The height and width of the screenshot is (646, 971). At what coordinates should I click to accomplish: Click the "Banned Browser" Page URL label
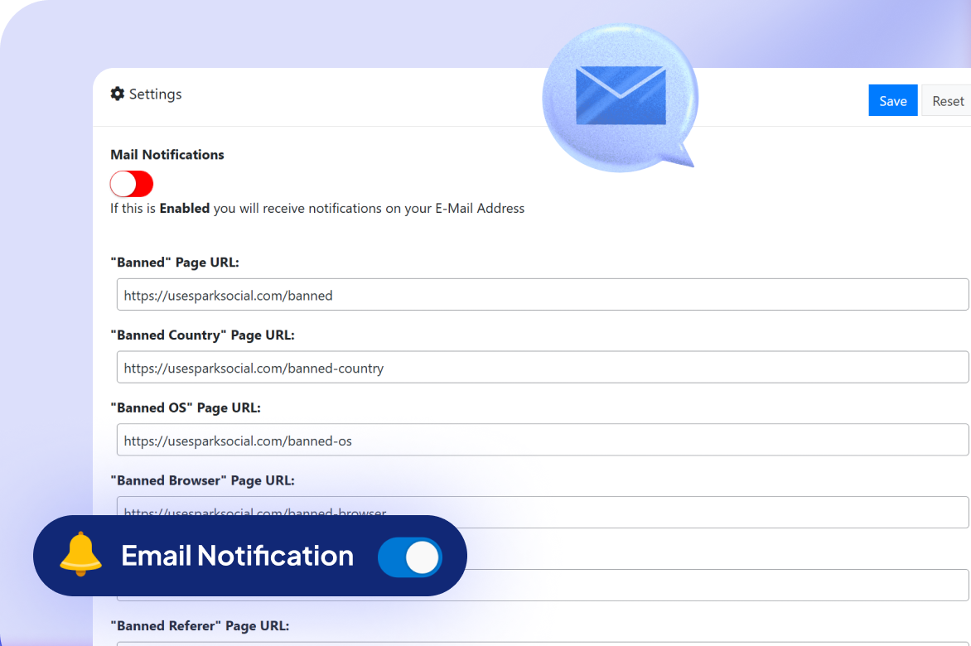click(x=202, y=480)
